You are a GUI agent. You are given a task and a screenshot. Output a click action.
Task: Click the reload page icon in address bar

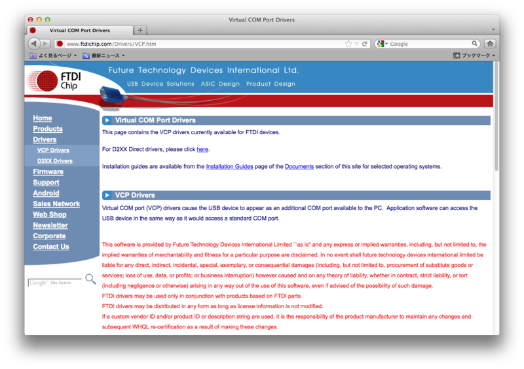365,44
